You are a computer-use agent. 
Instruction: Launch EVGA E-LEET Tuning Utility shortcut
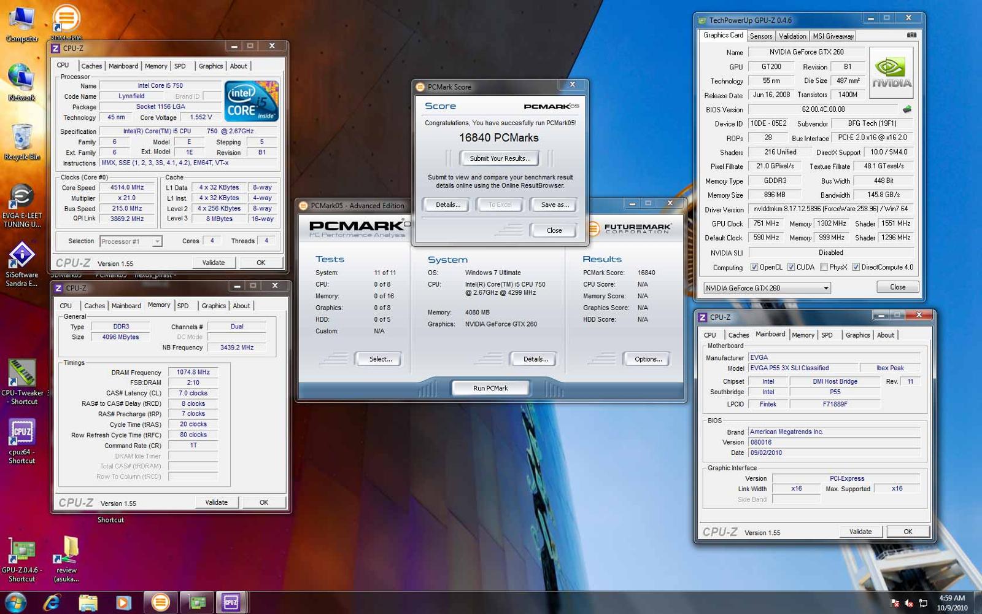tap(22, 206)
